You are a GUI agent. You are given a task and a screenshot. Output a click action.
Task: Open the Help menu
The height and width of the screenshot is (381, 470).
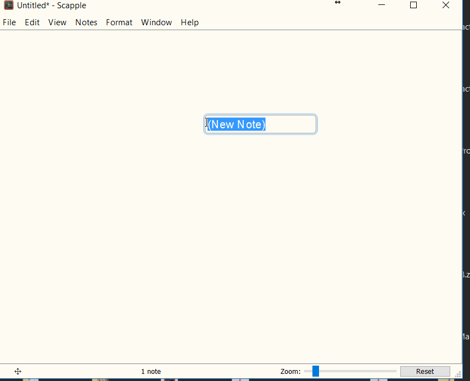pyautogui.click(x=190, y=22)
